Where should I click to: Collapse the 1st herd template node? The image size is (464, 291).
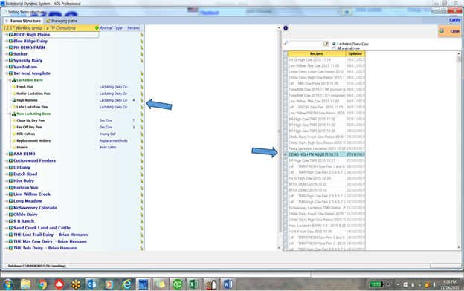click(x=7, y=73)
